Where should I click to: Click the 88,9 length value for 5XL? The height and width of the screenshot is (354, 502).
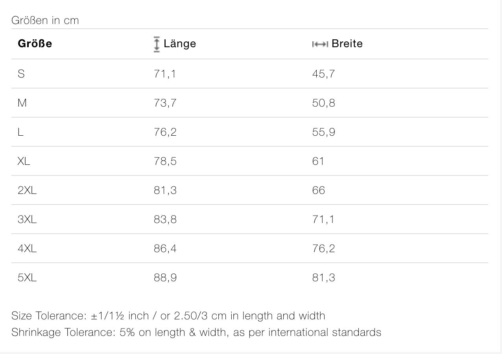[165, 277]
